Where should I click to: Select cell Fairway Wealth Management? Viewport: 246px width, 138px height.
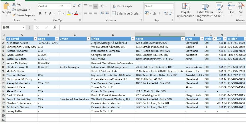tap(113, 67)
